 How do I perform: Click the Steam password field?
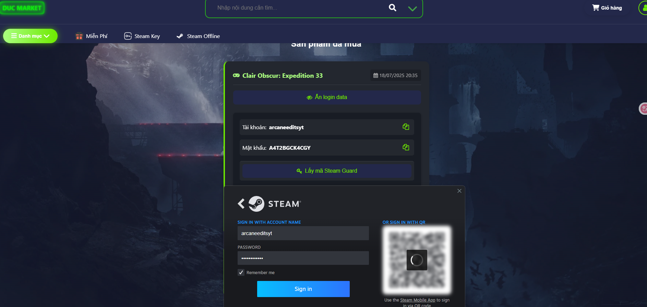click(x=303, y=258)
